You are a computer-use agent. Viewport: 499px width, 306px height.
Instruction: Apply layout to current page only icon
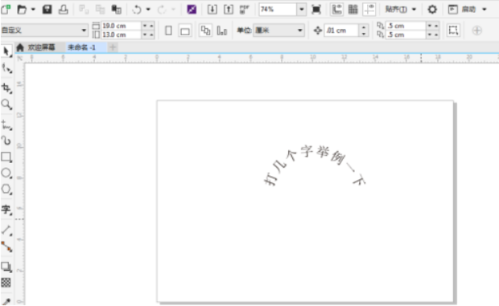pos(222,31)
